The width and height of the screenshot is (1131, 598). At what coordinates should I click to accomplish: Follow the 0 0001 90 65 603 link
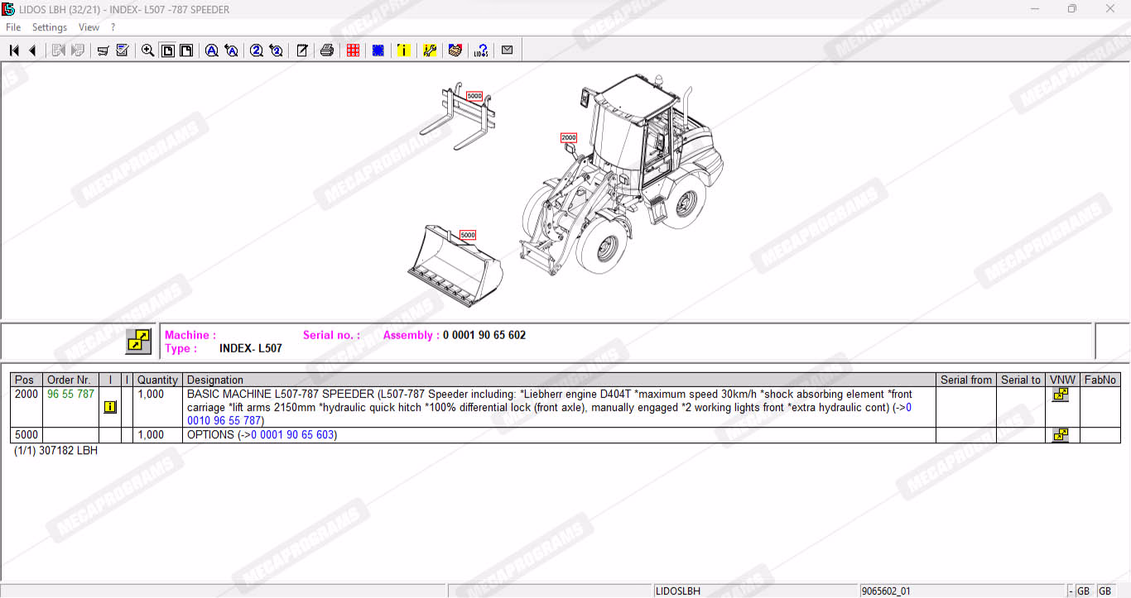(292, 435)
